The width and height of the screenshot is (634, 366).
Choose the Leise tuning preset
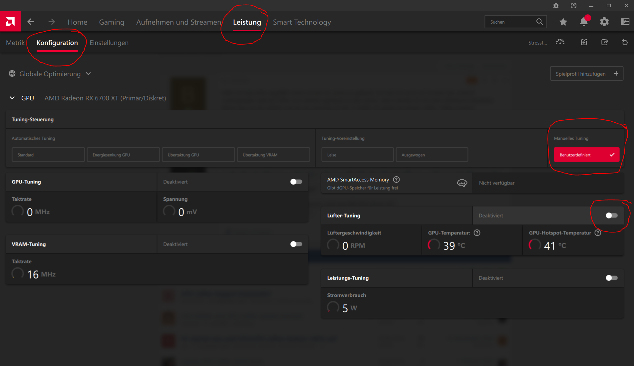click(x=358, y=155)
